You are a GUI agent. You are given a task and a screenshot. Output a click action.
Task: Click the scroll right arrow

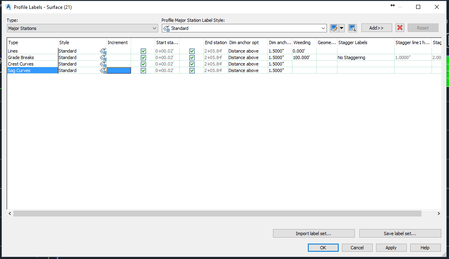pos(438,214)
